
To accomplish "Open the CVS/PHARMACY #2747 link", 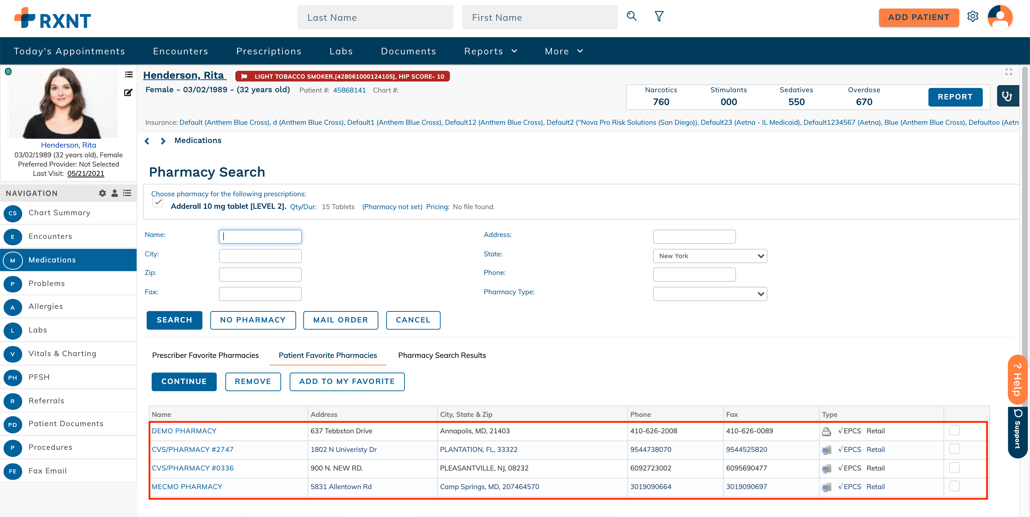I will pos(192,449).
